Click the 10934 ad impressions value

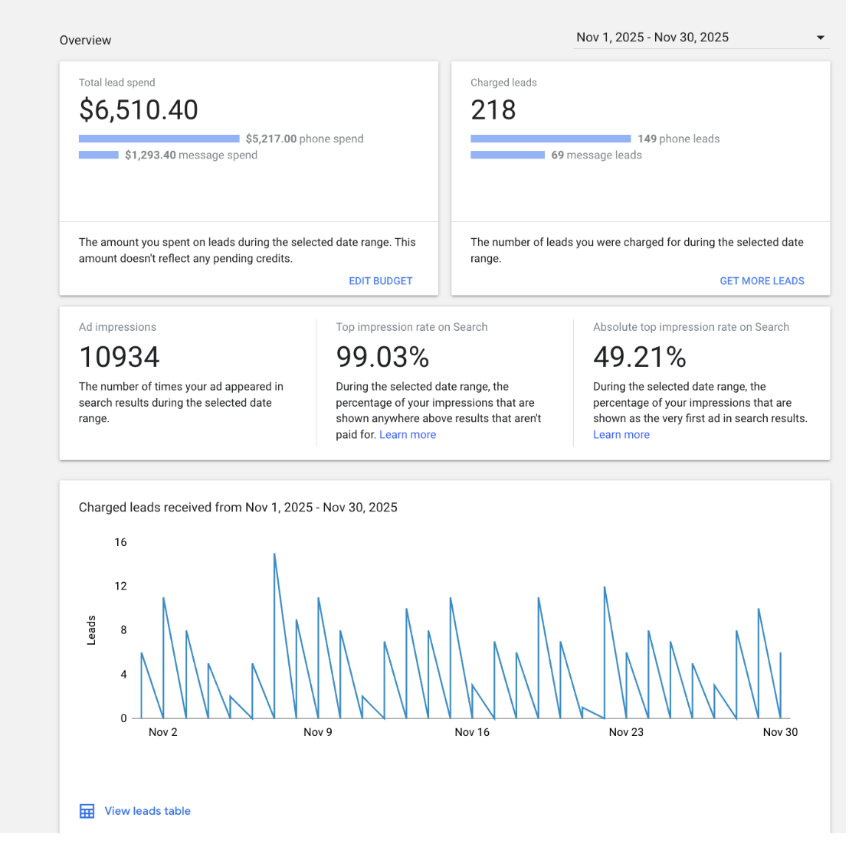(x=120, y=357)
